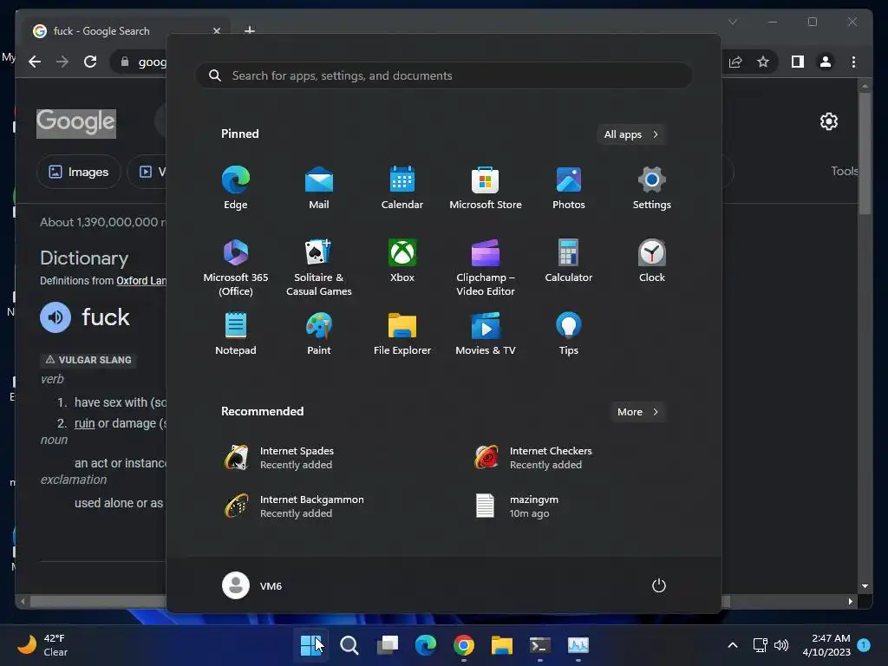The image size is (888, 666).
Task: Click Chrome horizontal scrollbar right arrow
Action: [850, 602]
